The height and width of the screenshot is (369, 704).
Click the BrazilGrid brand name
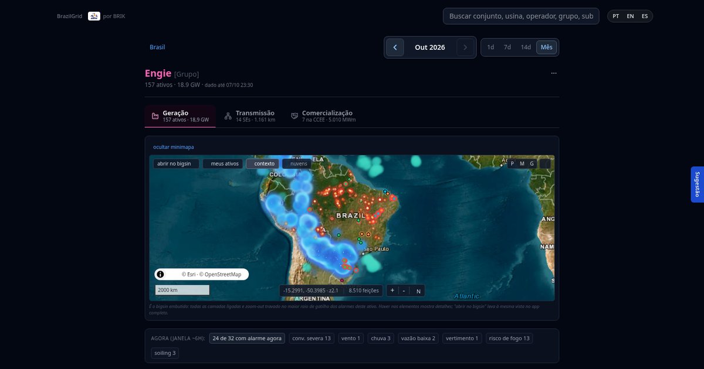coord(70,16)
